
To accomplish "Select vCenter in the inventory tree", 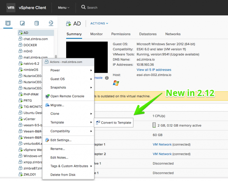I will tap(30, 119).
